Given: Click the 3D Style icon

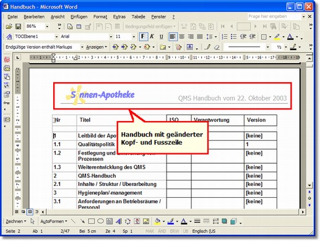Looking at the screenshot, I should coord(233,221).
